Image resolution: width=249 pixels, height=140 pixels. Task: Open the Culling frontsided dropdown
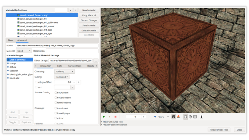(x=62, y=77)
